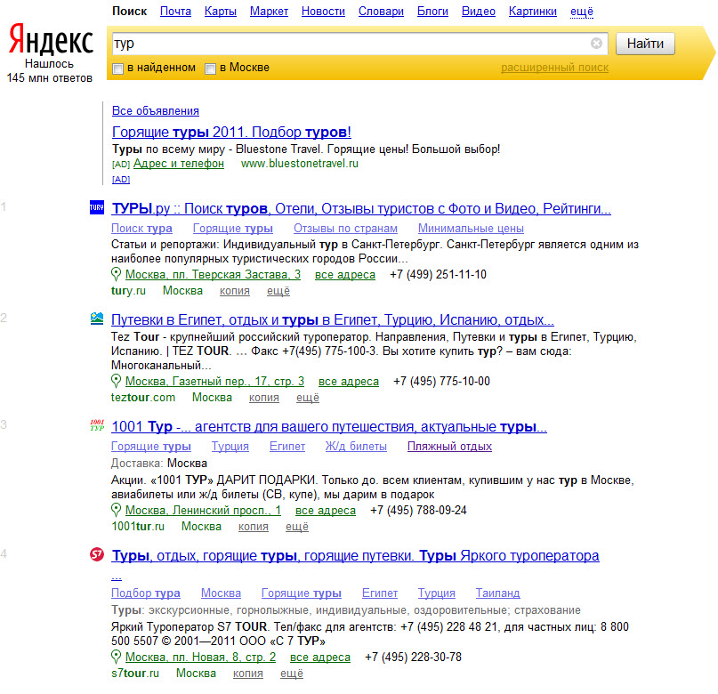Open the Почта service tab
The height and width of the screenshot is (694, 718).
(x=175, y=12)
